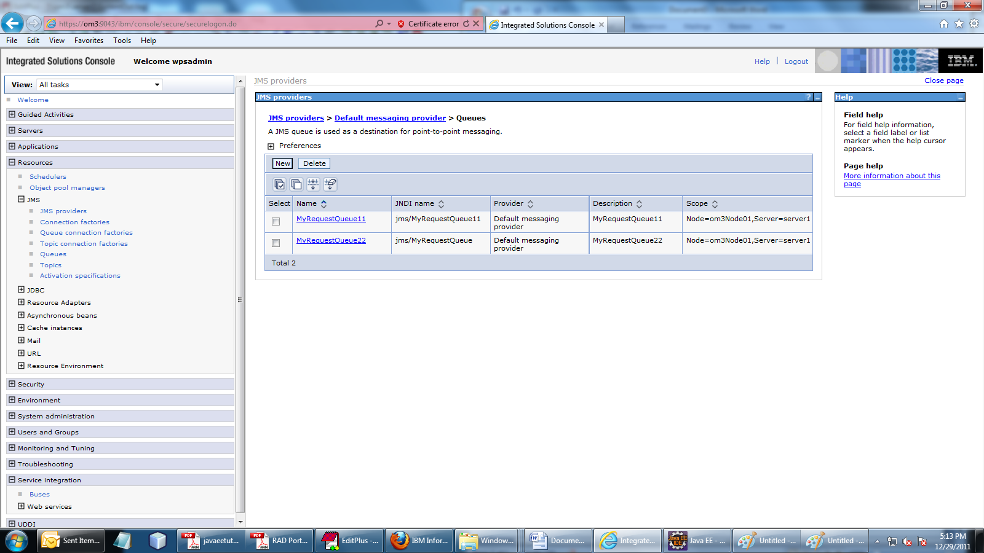Sort table by JNDI name arrows

coord(441,204)
